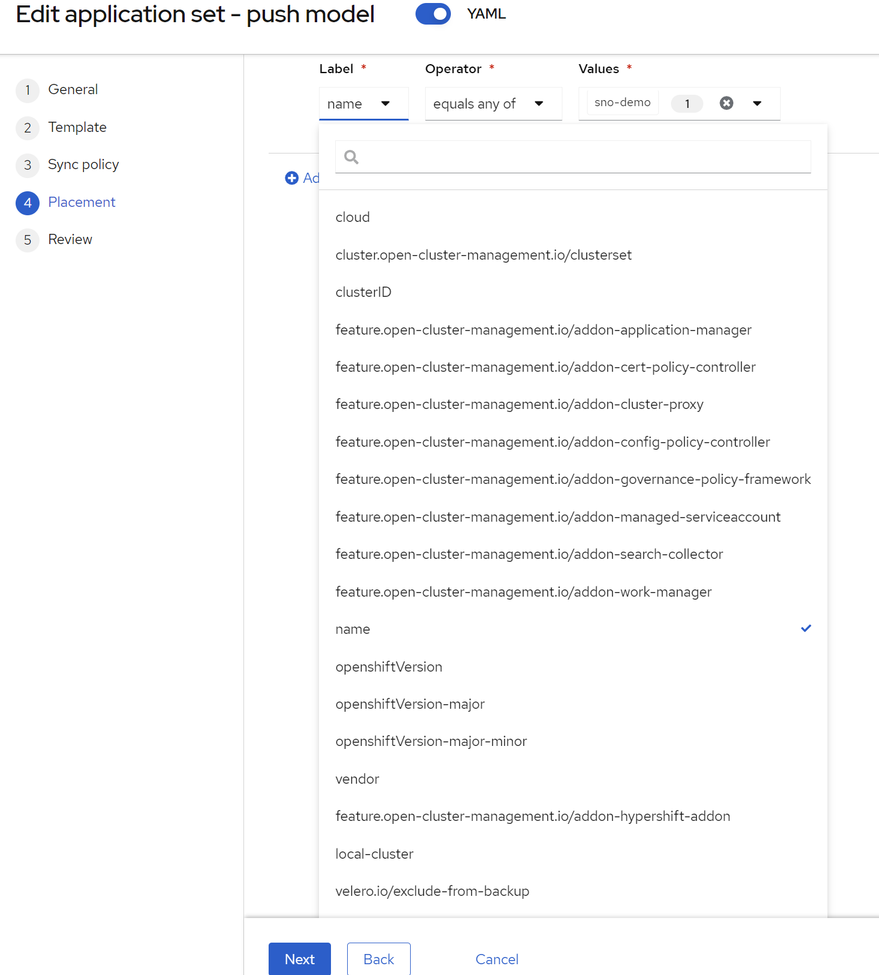Open the Review wizard step
This screenshot has width=879, height=975.
tap(70, 239)
